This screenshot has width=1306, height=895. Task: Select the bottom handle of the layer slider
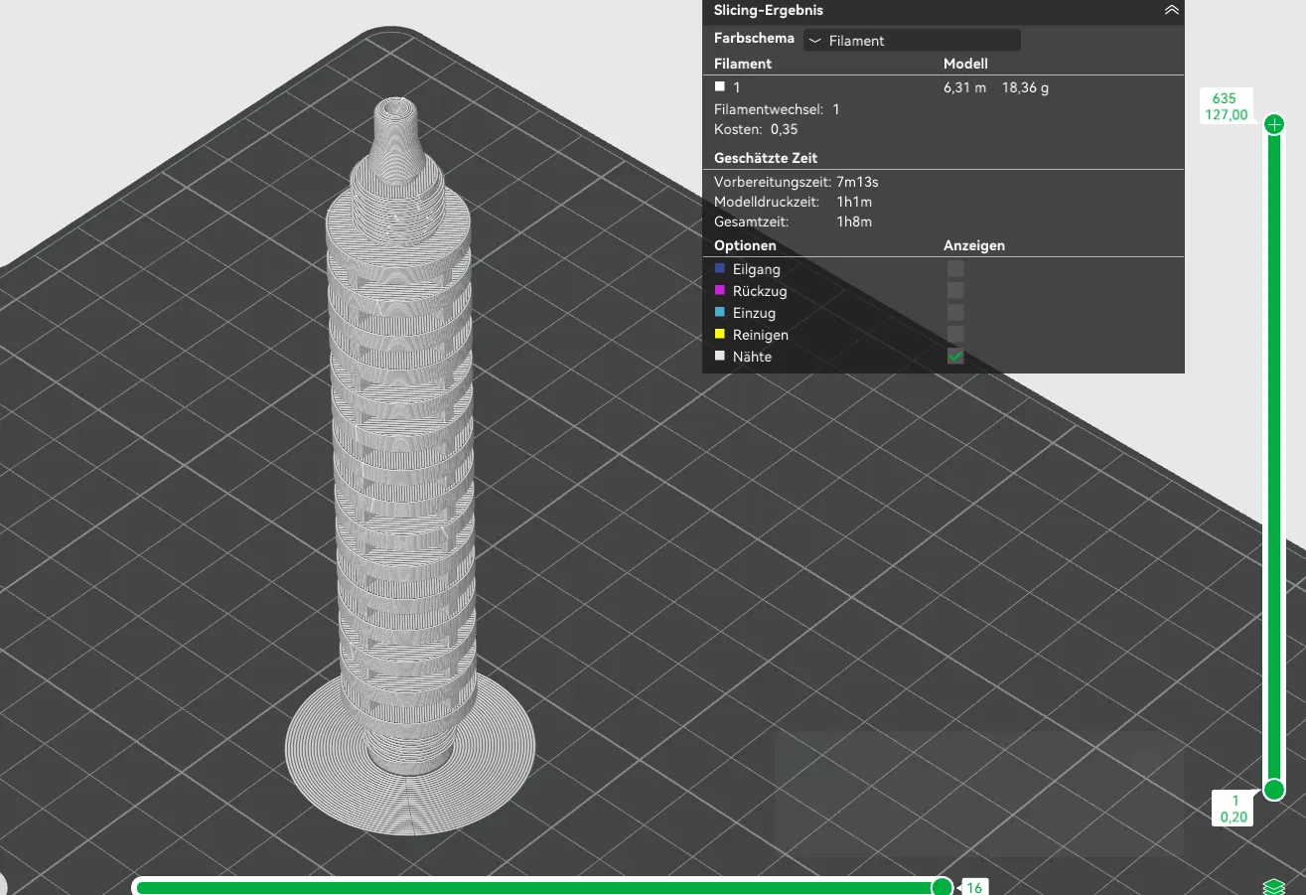[1274, 790]
